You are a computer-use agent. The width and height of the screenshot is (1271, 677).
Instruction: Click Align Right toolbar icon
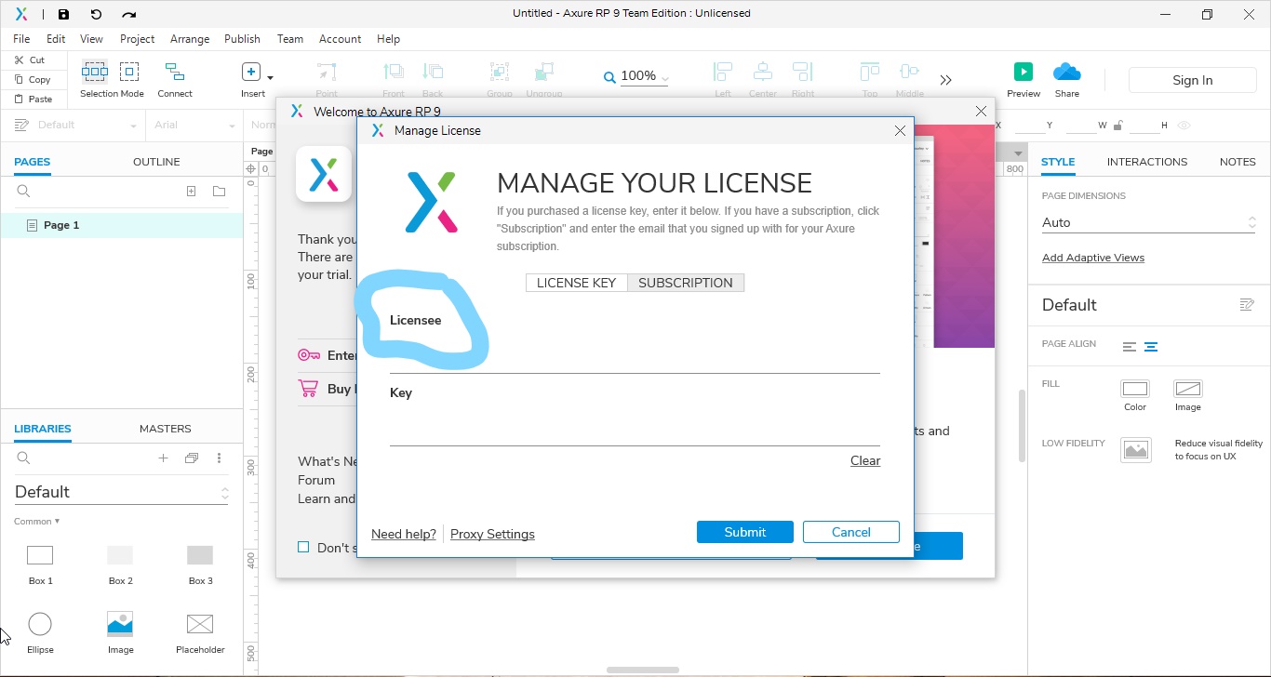(x=803, y=72)
